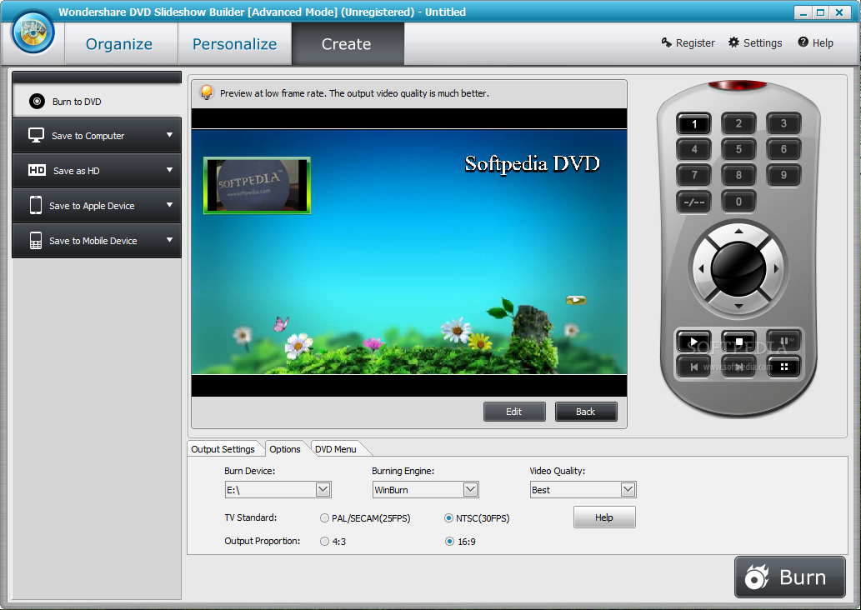861x610 pixels.
Task: Open the Output Settings tab
Action: 223,449
